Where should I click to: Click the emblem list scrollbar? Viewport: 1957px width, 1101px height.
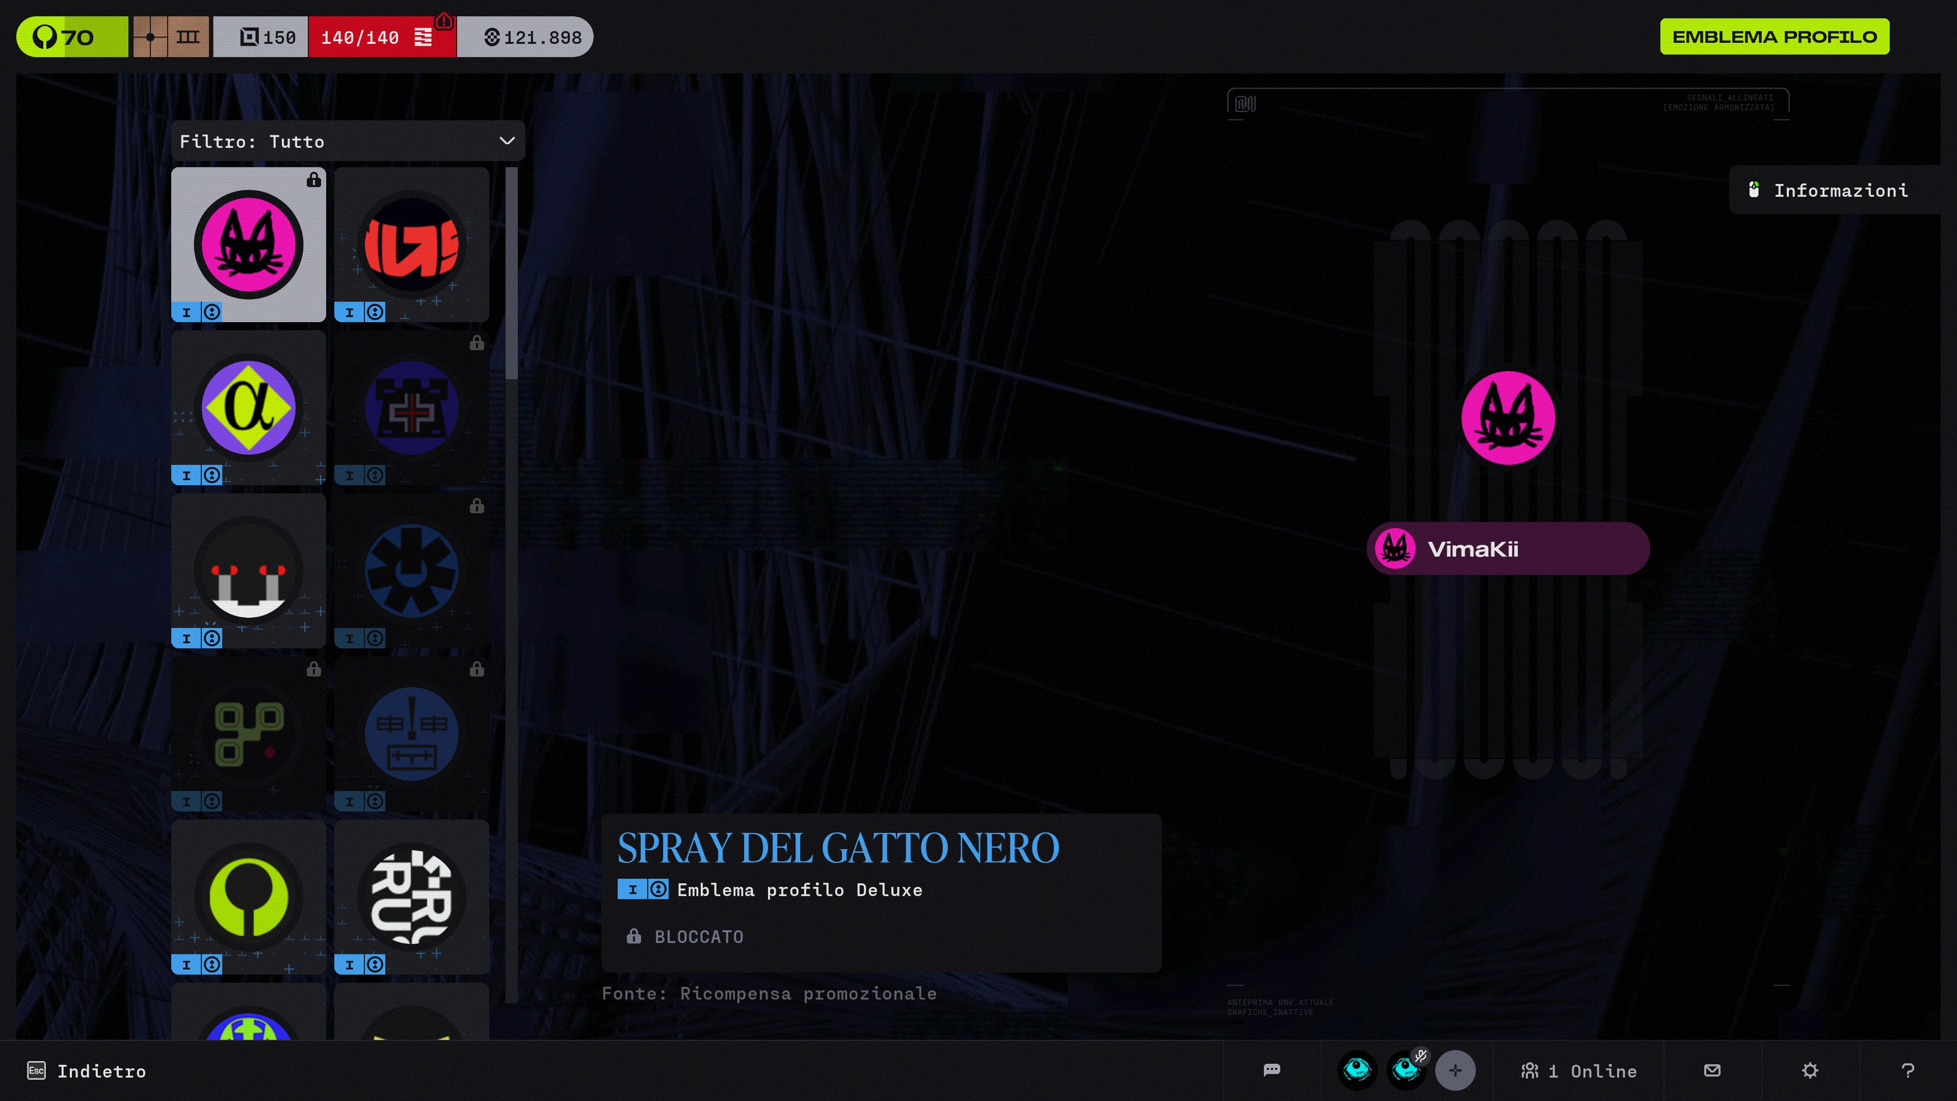point(511,274)
